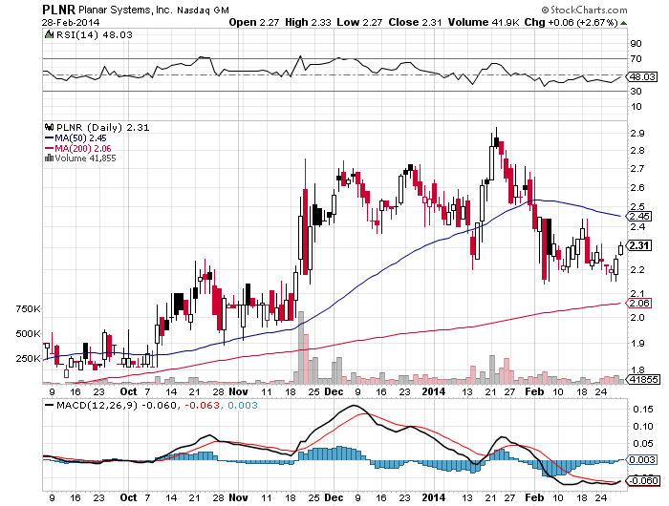Click the 2.45 MA(50) price tag
Screen dimensions: 669x506
point(638,216)
